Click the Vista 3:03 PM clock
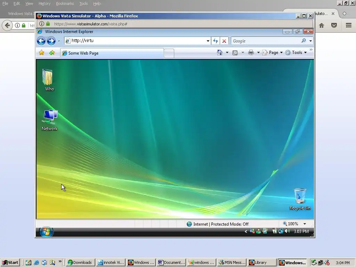356x267 pixels. pyautogui.click(x=301, y=231)
